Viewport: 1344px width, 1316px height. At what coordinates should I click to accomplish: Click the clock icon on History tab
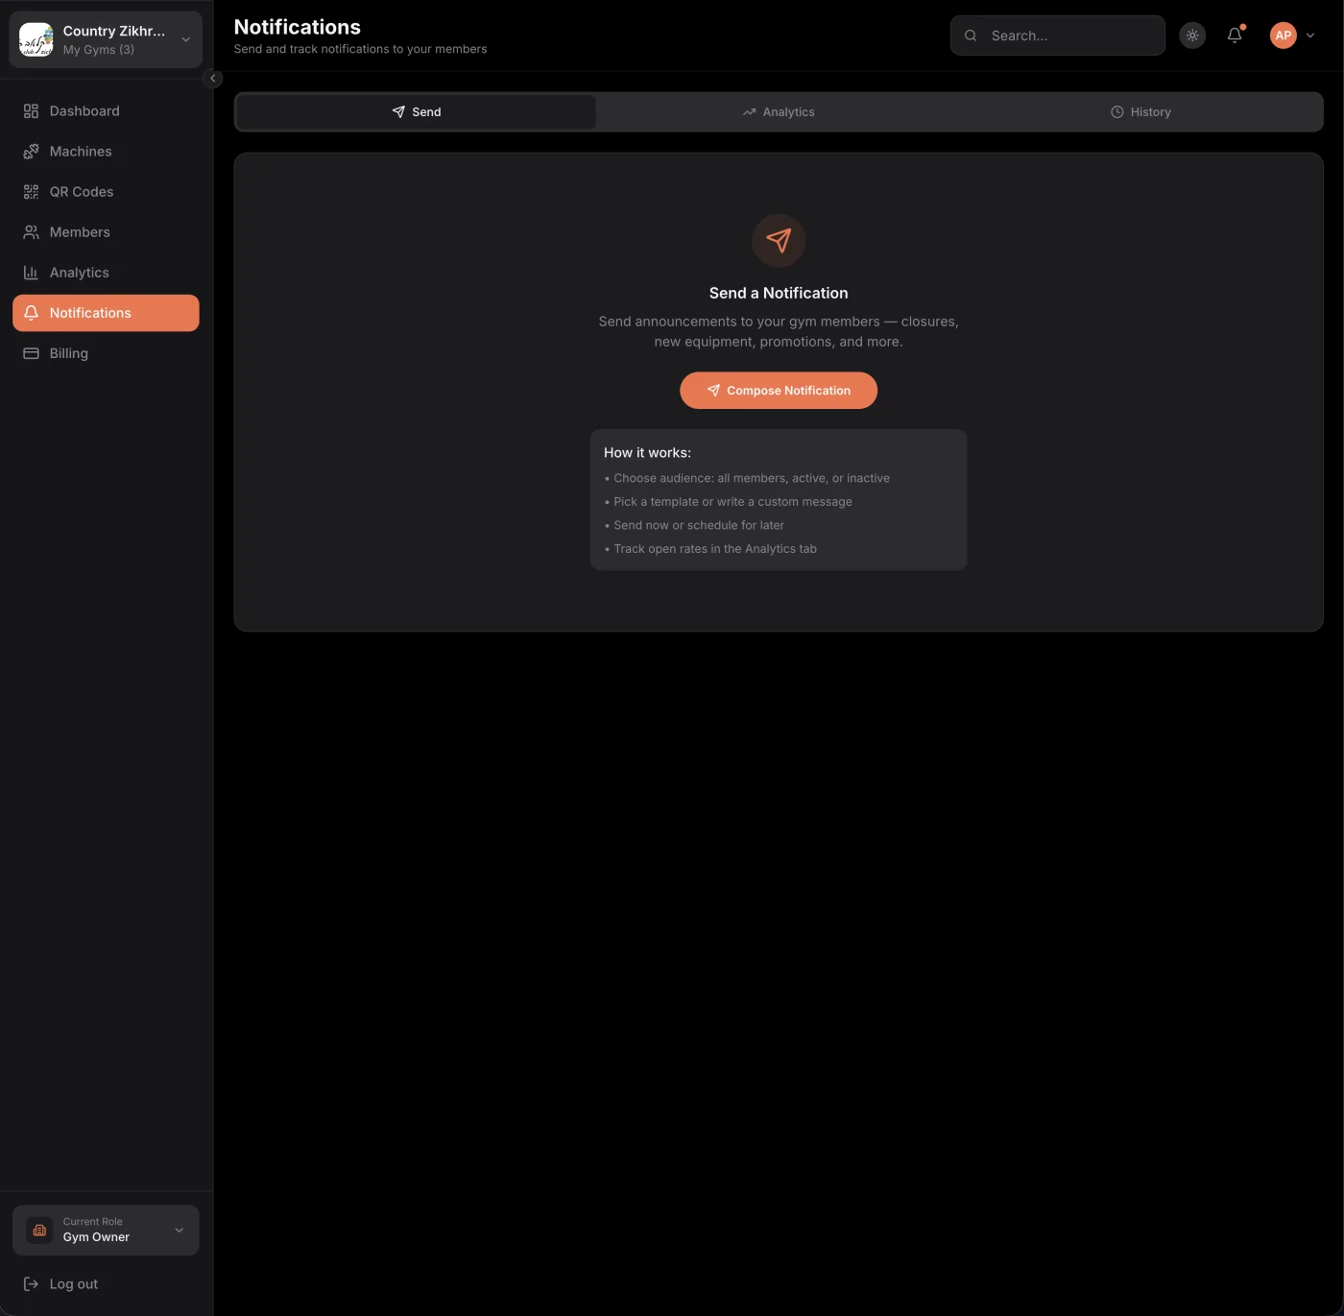pos(1117,112)
